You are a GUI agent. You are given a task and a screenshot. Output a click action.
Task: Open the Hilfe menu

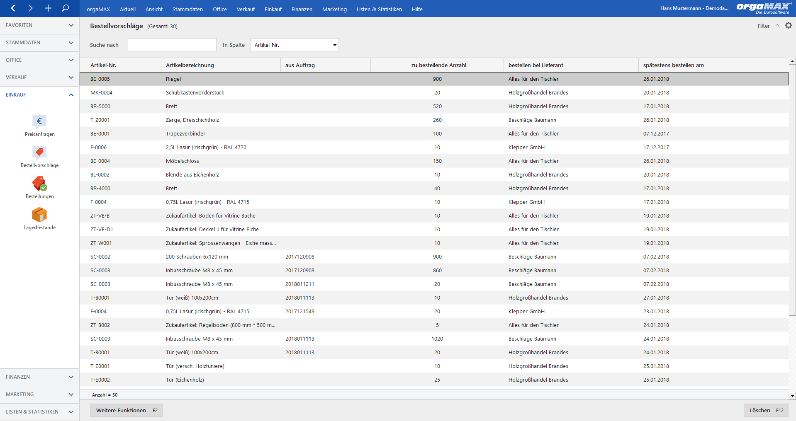pyautogui.click(x=417, y=9)
